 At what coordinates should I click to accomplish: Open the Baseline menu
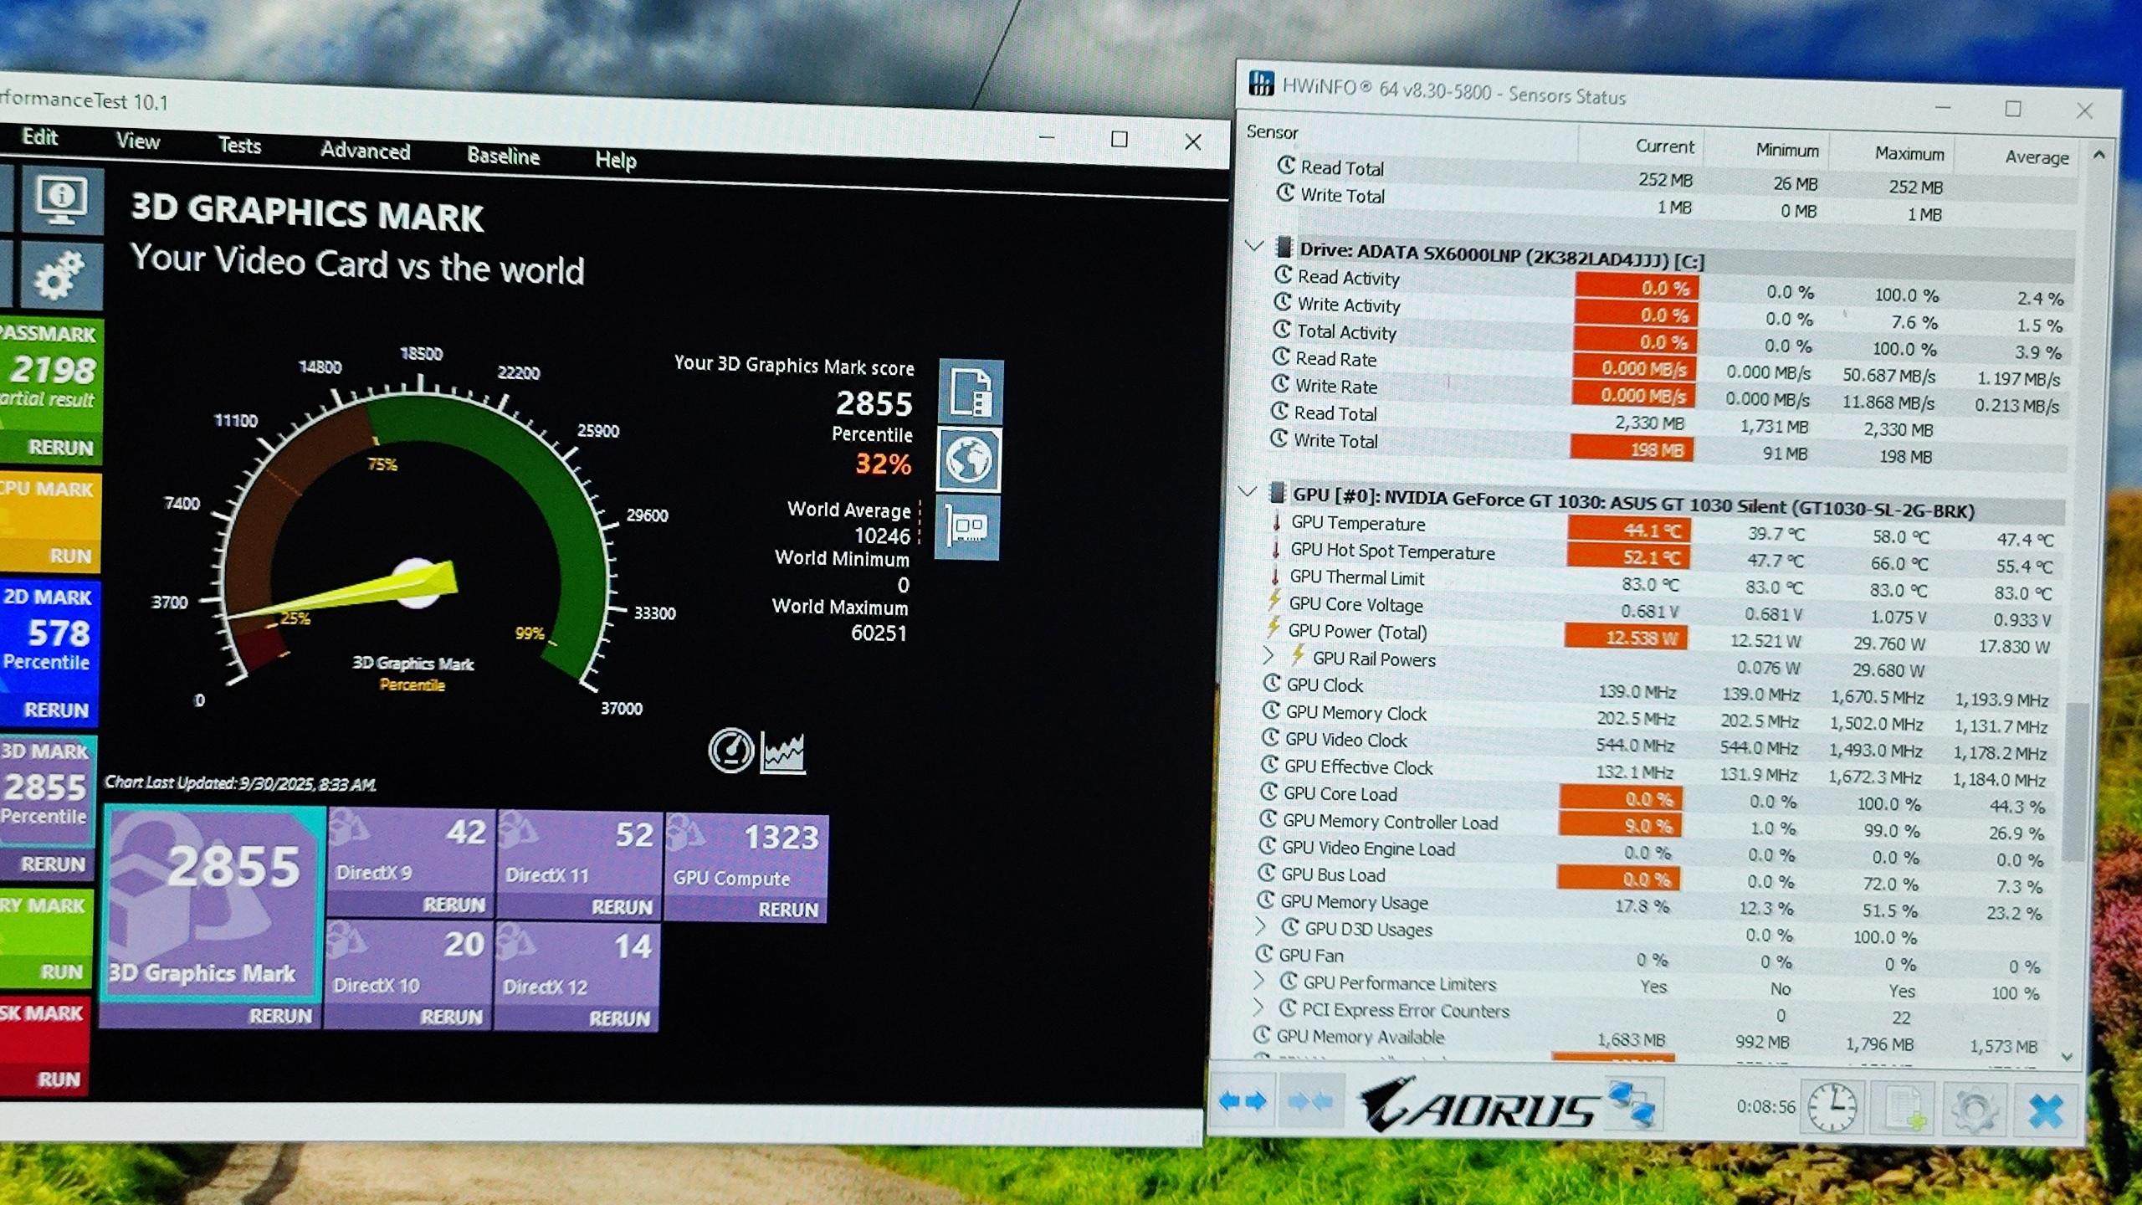(x=503, y=156)
